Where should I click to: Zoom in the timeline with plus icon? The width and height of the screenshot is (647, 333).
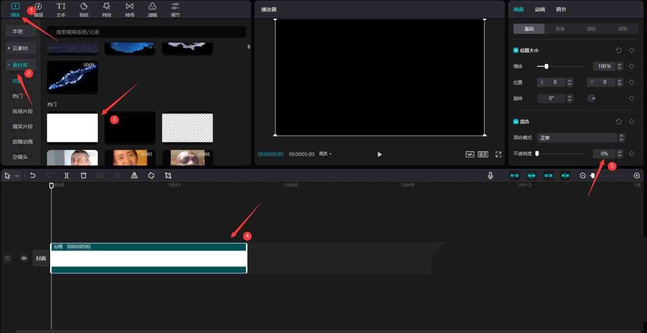point(637,176)
